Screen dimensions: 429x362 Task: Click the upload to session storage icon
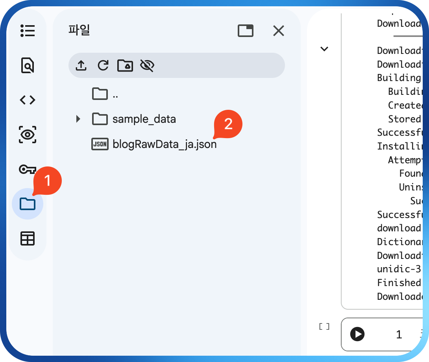pos(81,65)
